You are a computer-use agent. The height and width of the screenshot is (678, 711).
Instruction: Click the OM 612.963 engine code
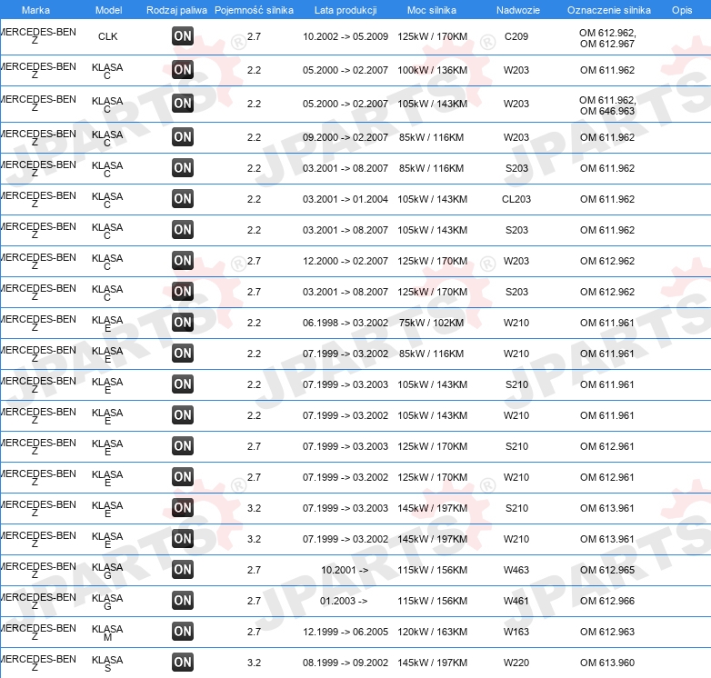(x=607, y=632)
